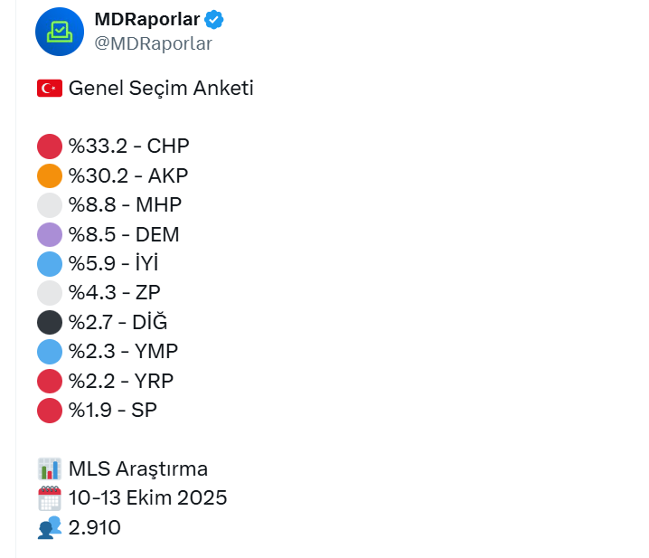Click the orange circle beside AKP

pyautogui.click(x=50, y=175)
